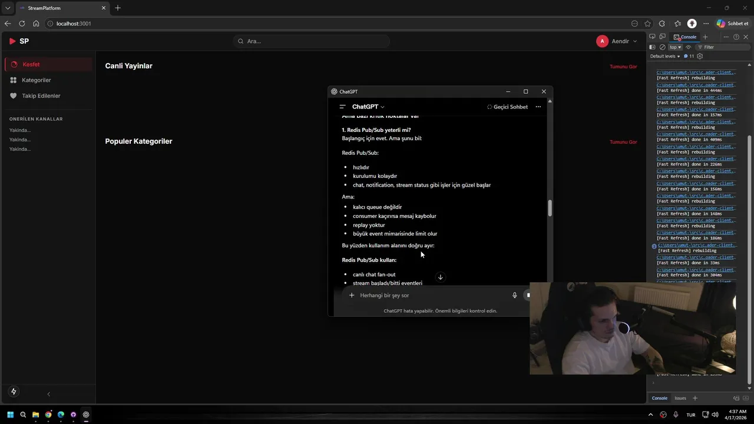Screen dimensions: 754x424
Task: Click the plus attach button in ChatGPT
Action: coord(352,295)
